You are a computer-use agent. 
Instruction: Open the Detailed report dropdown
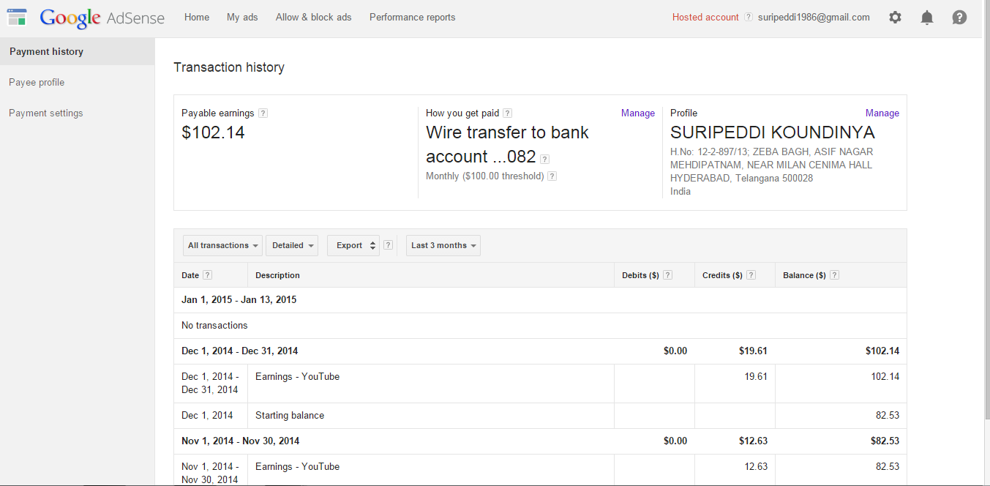[291, 245]
